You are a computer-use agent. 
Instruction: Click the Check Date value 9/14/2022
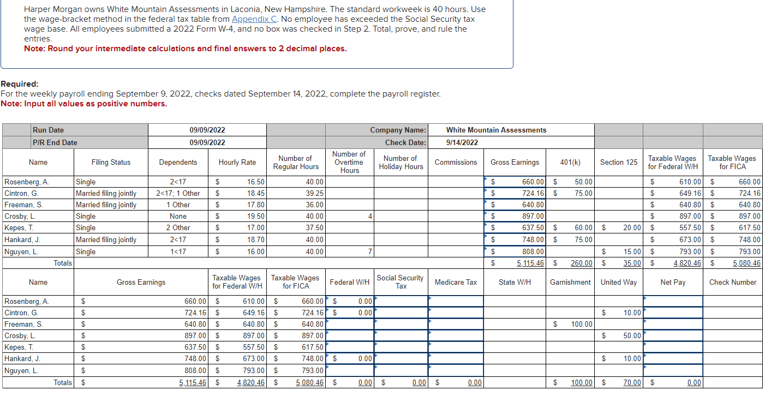tap(456, 142)
